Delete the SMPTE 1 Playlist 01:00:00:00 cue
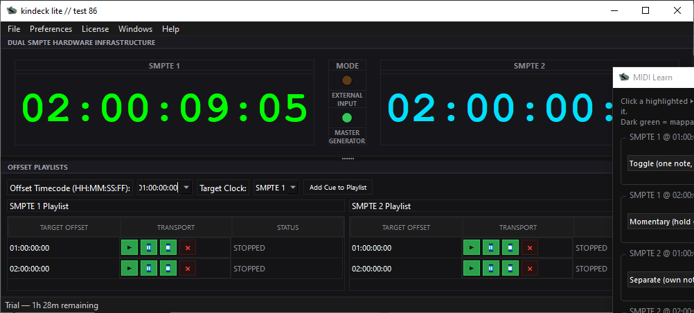The image size is (694, 313). (x=188, y=248)
